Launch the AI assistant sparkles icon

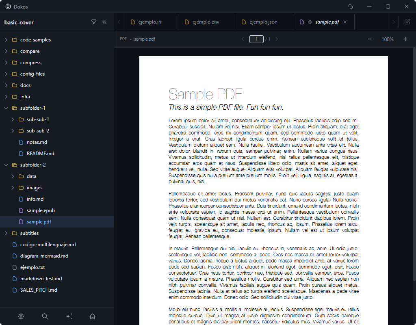[69, 316]
